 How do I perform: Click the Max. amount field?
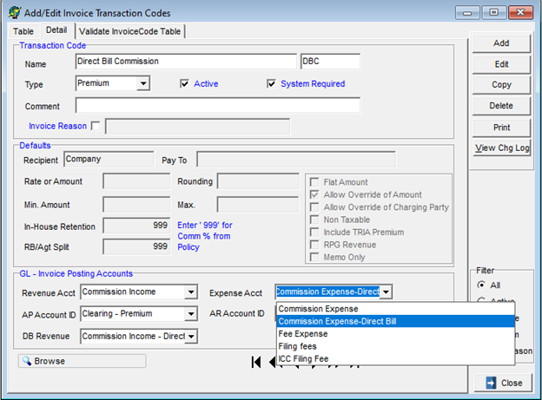[258, 205]
